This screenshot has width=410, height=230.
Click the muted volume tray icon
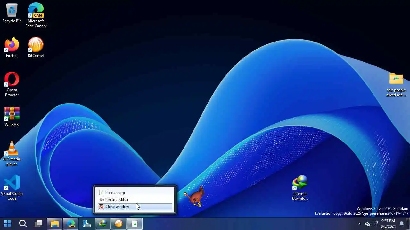tap(368, 224)
